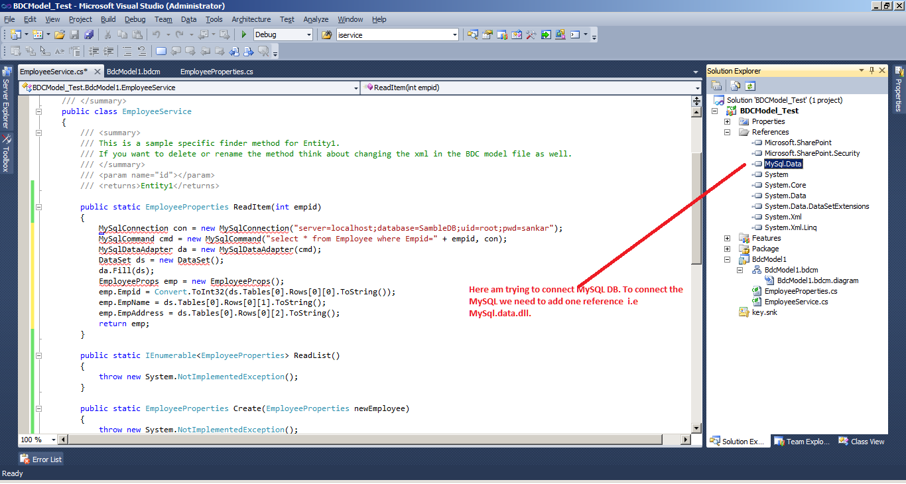The width and height of the screenshot is (906, 484).
Task: Open the Build menu
Action: 108,19
